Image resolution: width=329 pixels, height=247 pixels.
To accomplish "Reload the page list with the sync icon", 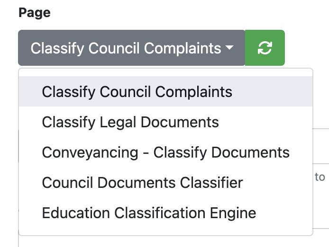I will click(265, 48).
